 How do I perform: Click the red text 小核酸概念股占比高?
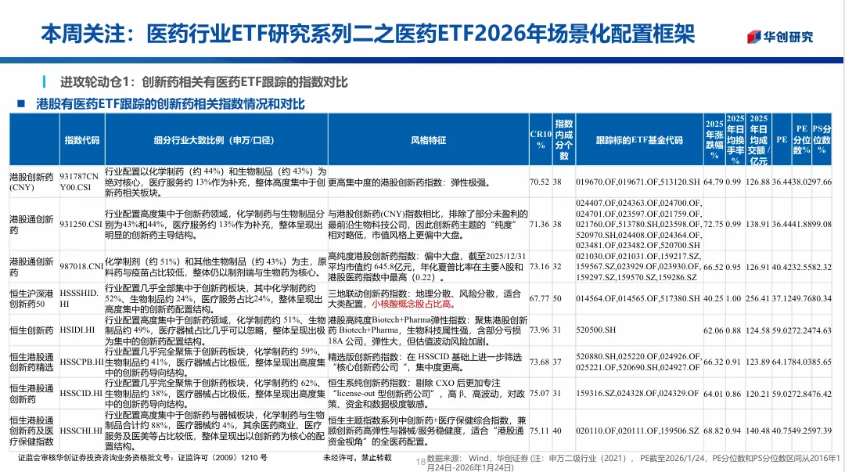414,304
